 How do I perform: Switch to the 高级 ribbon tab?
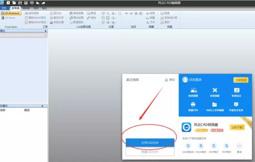[x=36, y=8]
